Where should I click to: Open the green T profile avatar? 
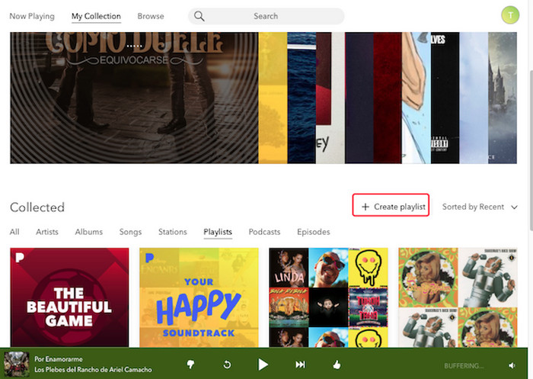click(510, 15)
